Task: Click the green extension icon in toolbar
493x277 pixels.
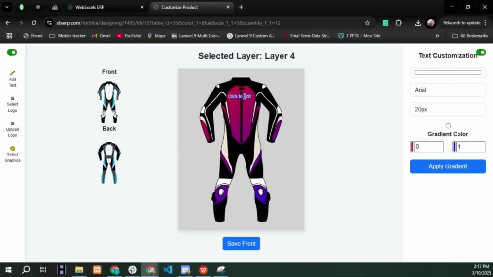Action: (x=385, y=23)
